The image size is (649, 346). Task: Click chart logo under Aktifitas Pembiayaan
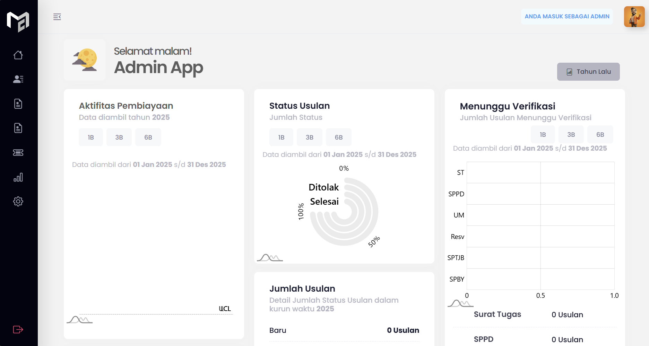tap(79, 319)
